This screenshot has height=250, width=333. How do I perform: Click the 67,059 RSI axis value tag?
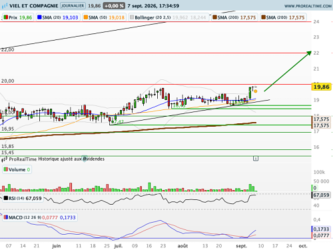[321, 195]
